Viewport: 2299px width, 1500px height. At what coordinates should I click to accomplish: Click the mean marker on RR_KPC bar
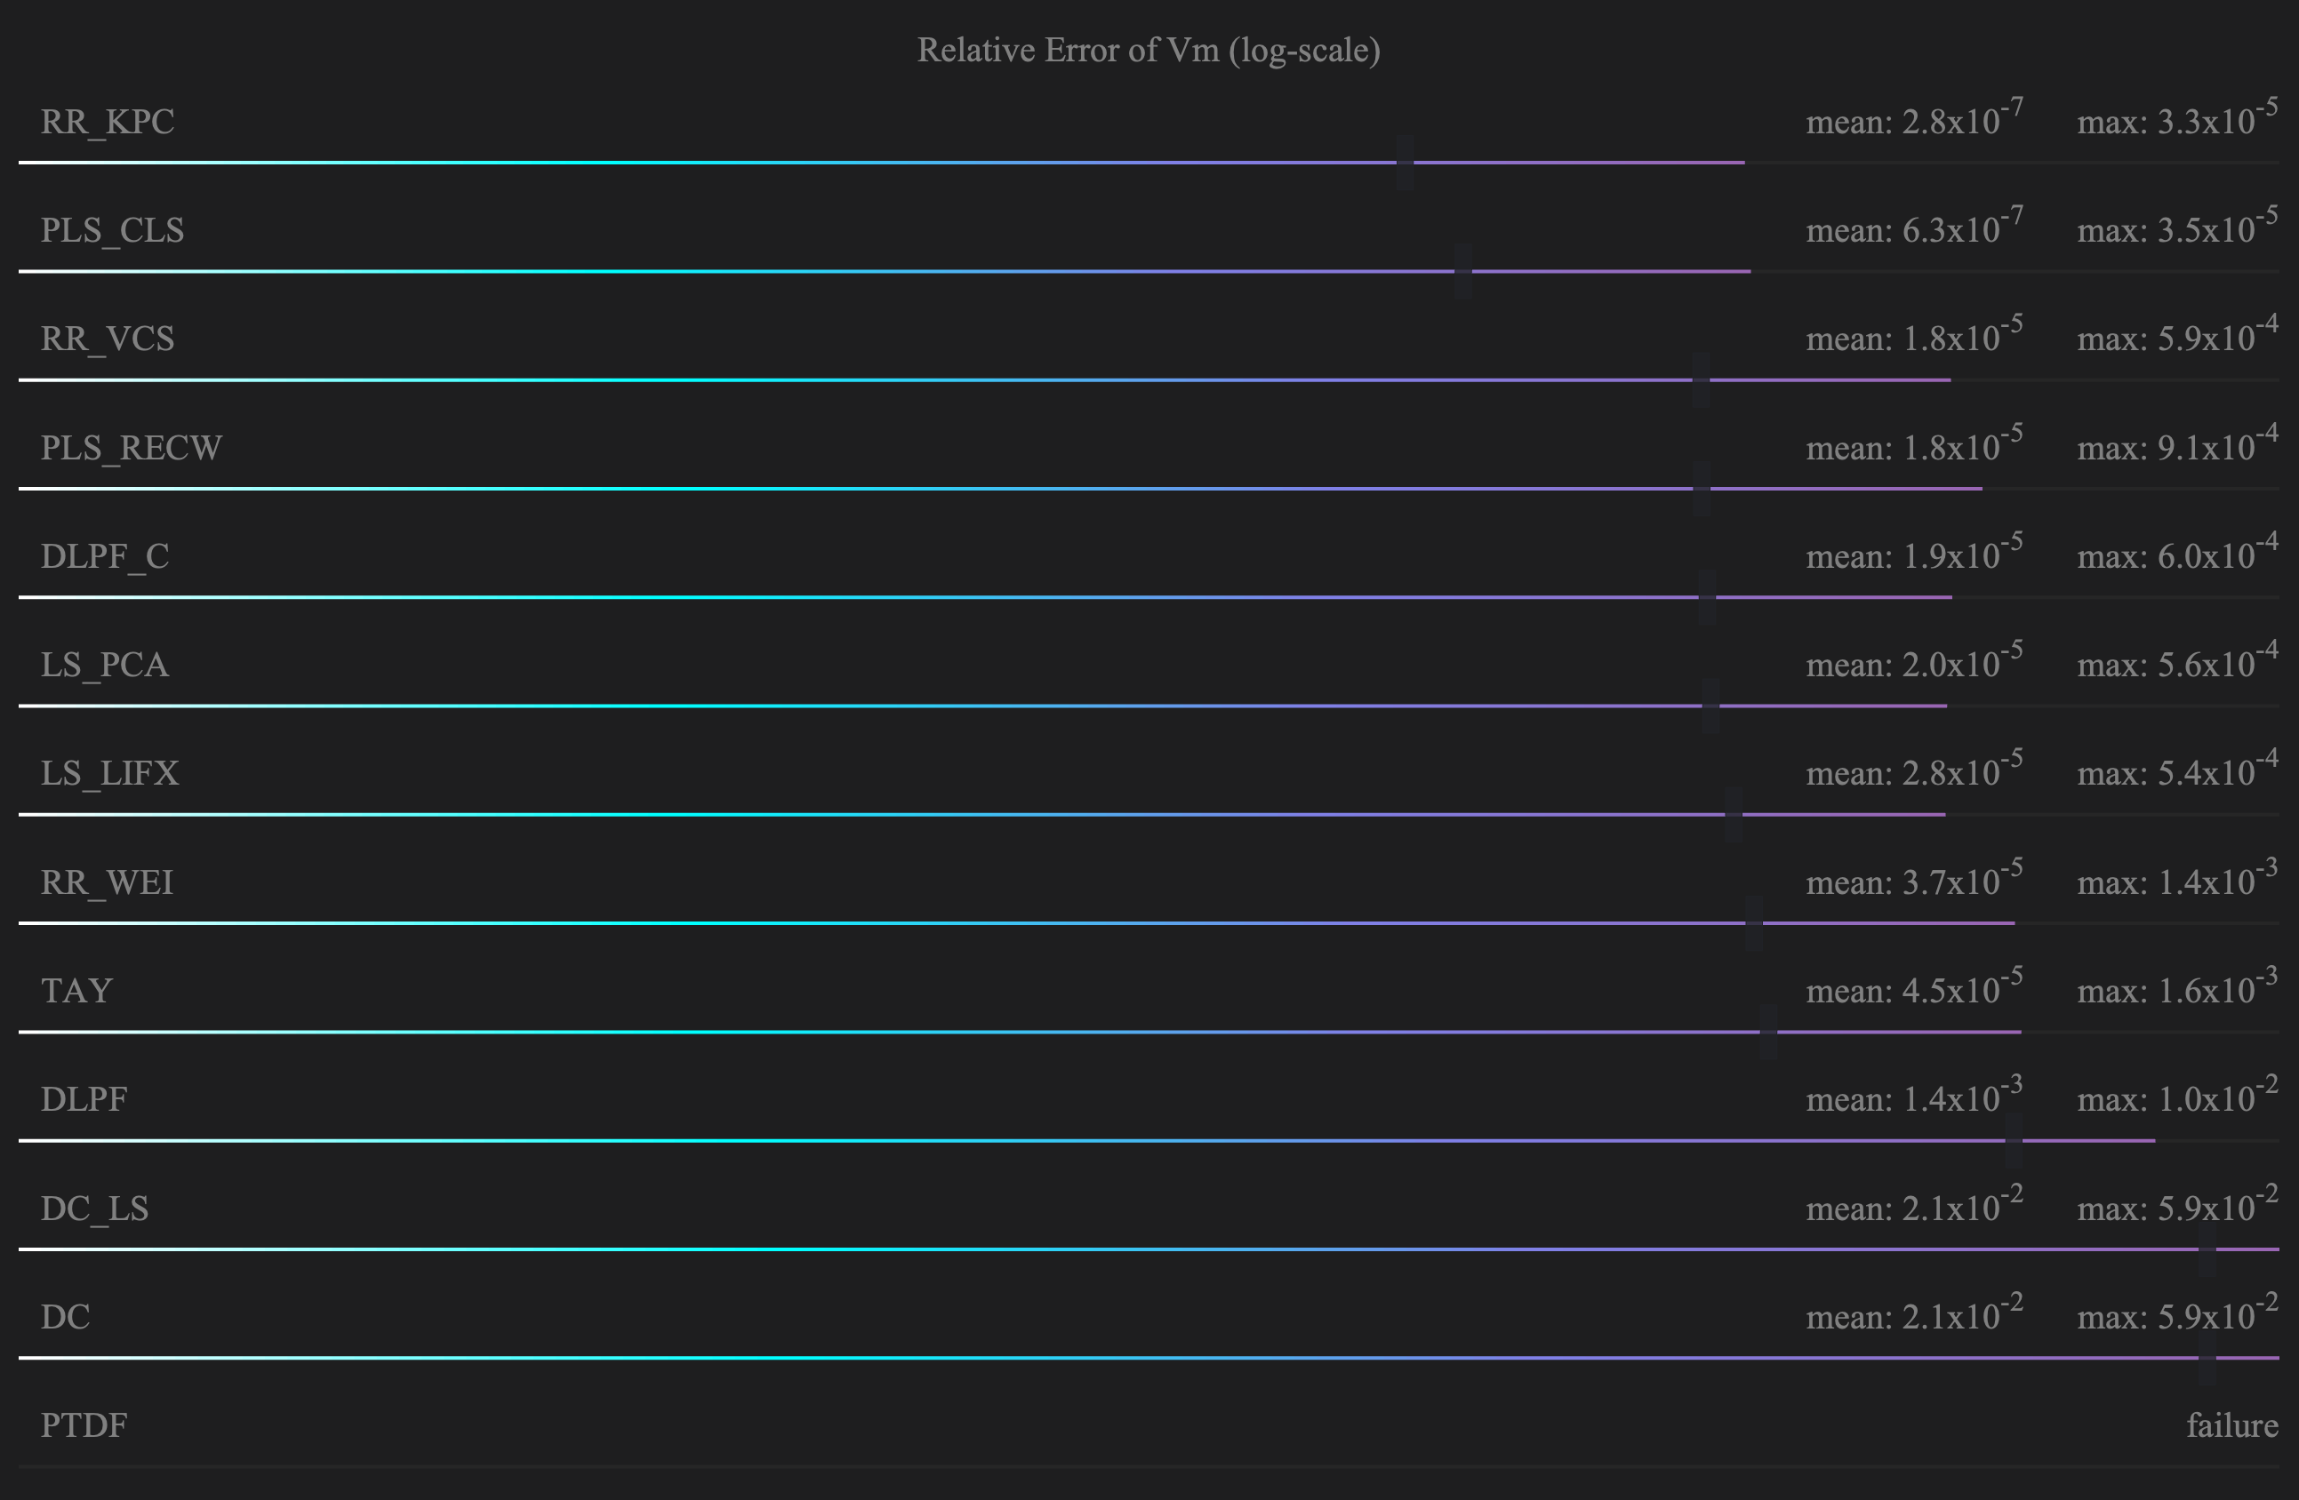[x=1405, y=162]
